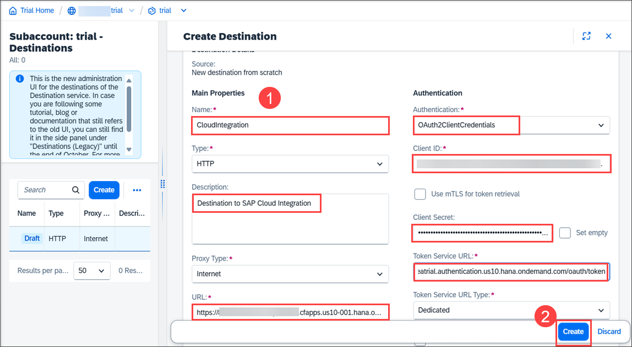The height and width of the screenshot is (347, 632).
Task: Click the Description text area
Action: pyautogui.click(x=290, y=218)
